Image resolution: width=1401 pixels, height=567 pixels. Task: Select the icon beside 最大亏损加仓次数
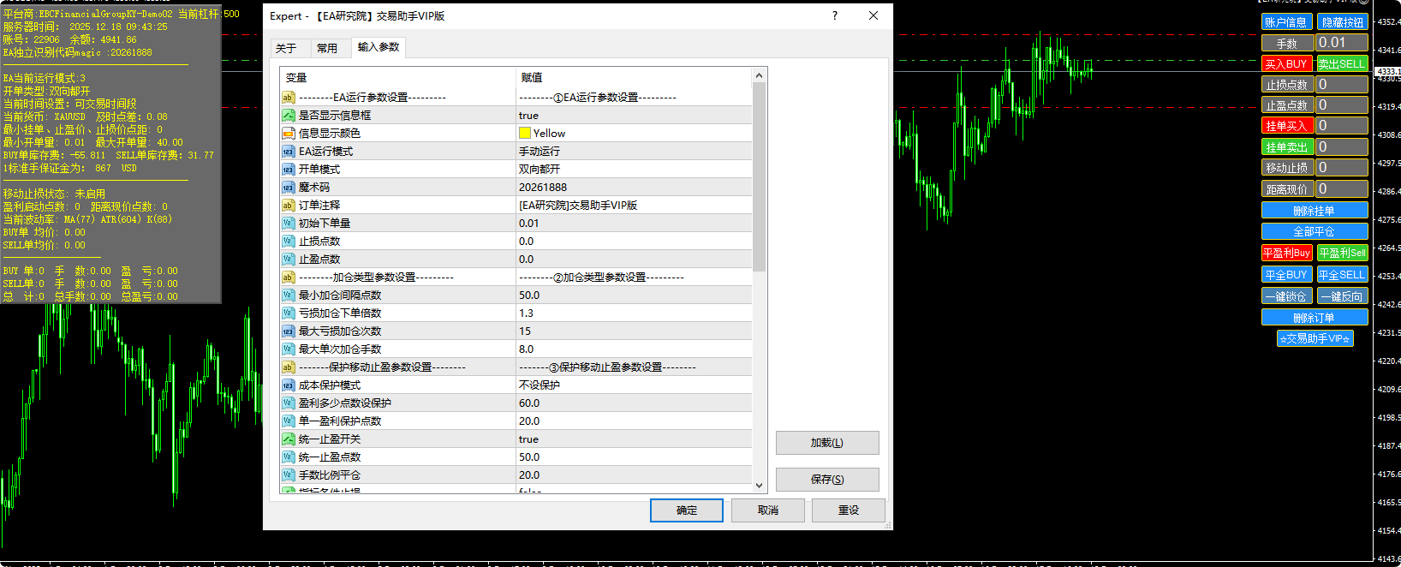(x=289, y=331)
